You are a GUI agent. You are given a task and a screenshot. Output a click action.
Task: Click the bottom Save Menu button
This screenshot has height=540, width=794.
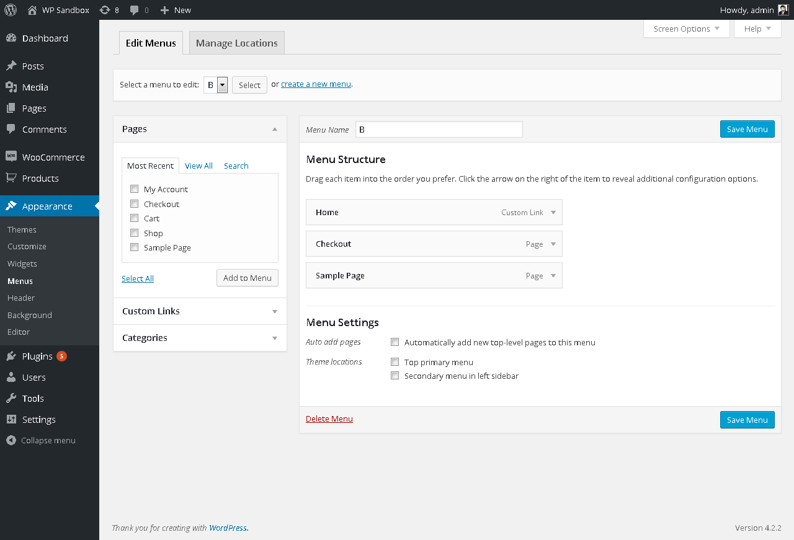(747, 420)
